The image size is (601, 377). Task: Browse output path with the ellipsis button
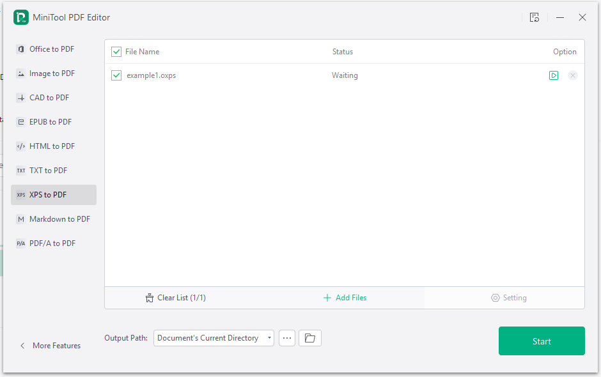[287, 338]
